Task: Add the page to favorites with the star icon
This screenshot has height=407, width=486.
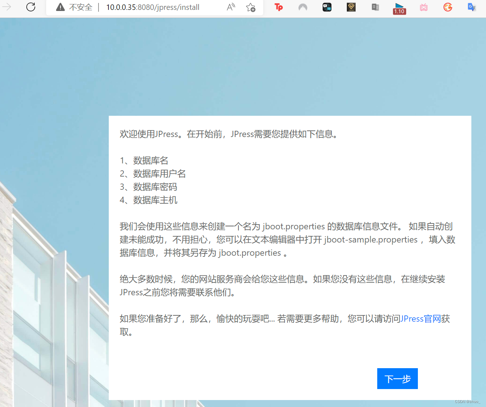Action: coord(251,7)
